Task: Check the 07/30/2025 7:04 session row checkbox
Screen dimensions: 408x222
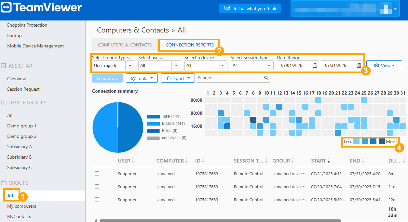Action: point(97,187)
